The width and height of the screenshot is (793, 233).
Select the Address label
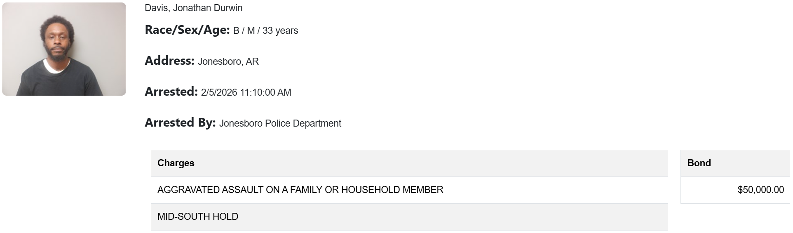169,61
